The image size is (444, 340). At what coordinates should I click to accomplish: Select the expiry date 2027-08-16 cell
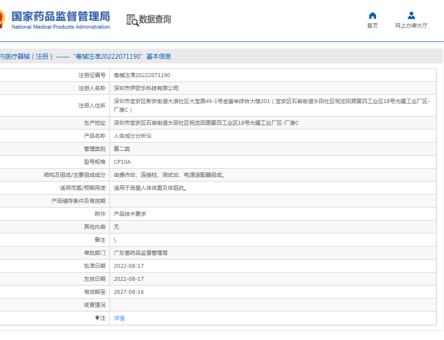pos(128,291)
